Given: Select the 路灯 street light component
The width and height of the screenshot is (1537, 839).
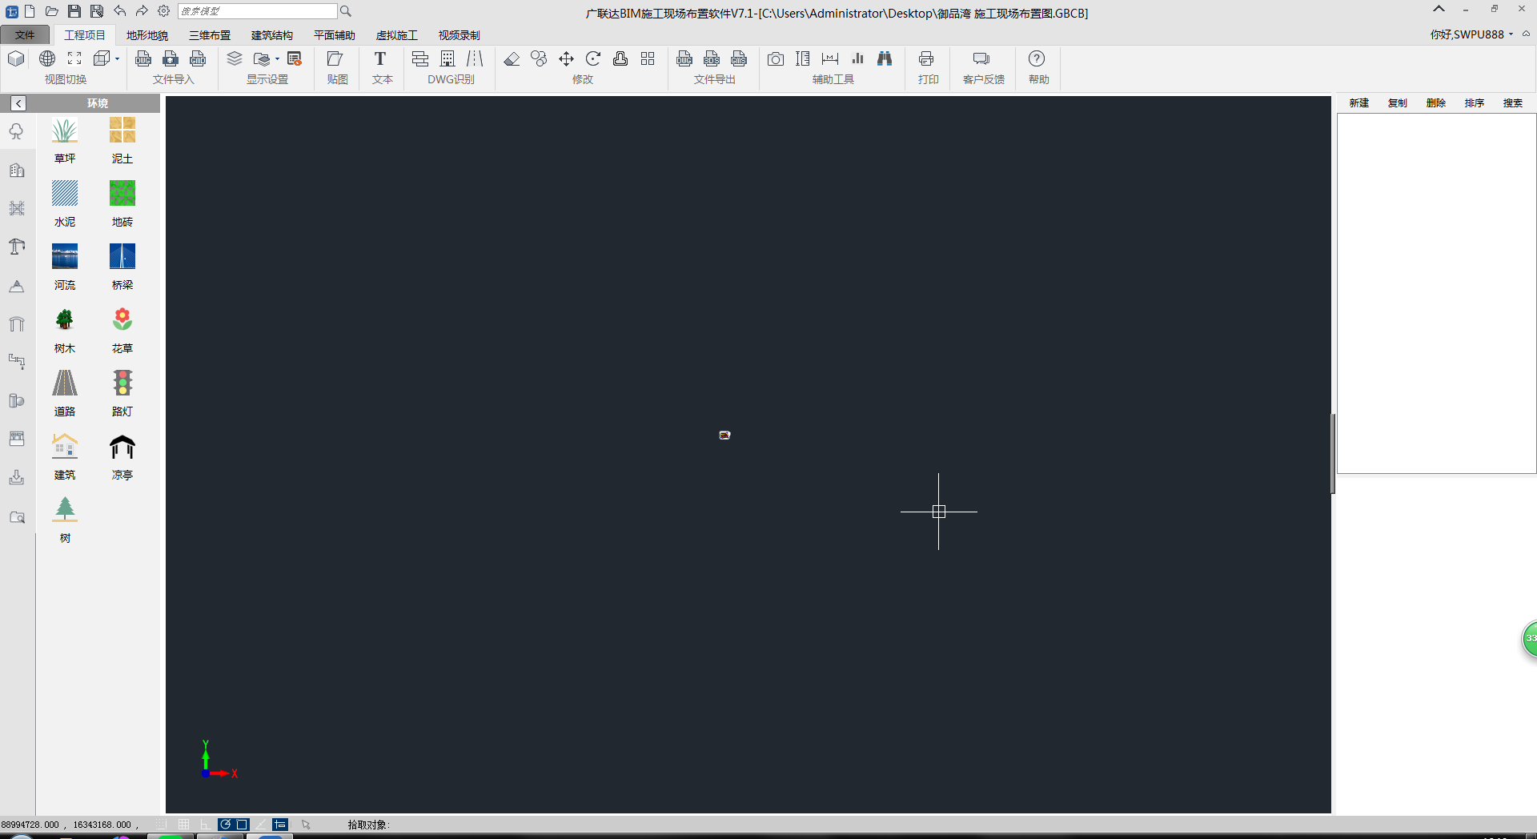Looking at the screenshot, I should (122, 394).
